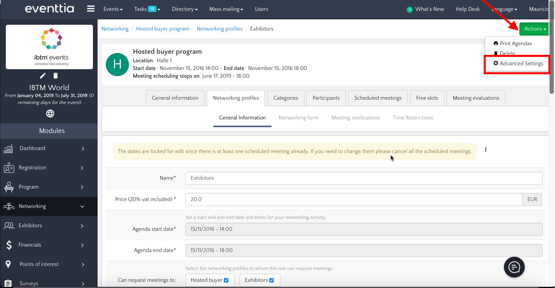
Task: Click the three-dot options icon beside warning
Action: click(486, 150)
